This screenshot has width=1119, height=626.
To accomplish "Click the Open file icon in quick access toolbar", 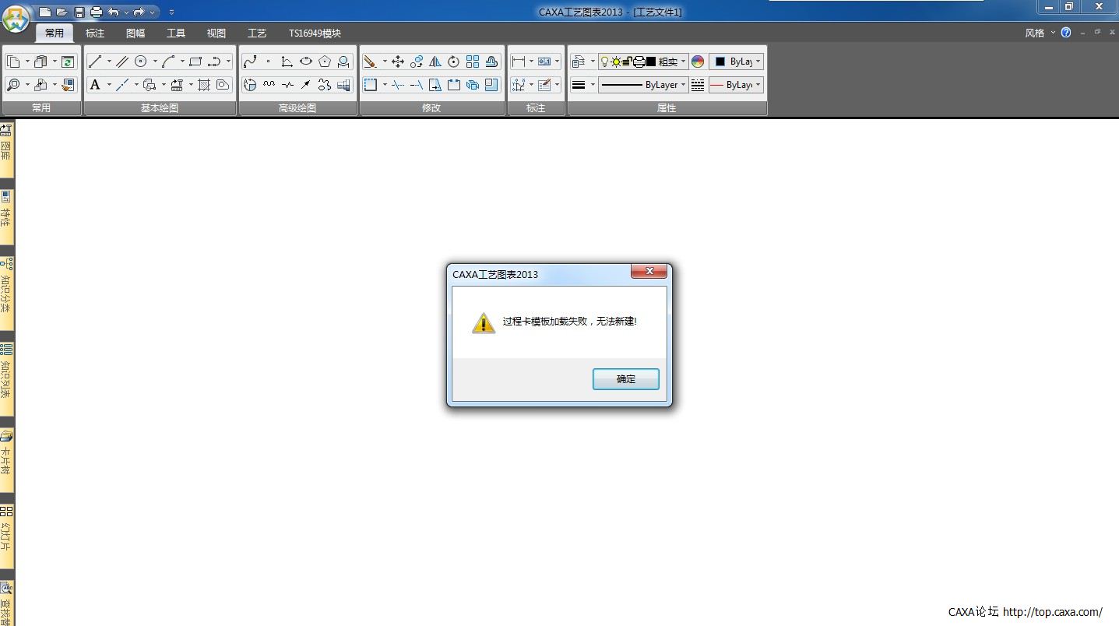I will [62, 12].
